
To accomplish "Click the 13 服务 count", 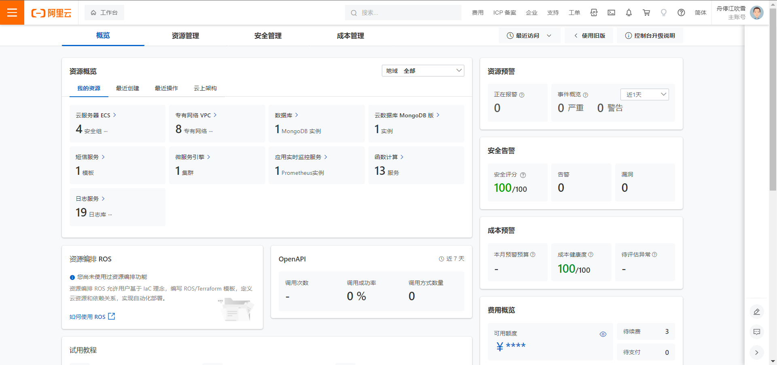I will click(387, 171).
